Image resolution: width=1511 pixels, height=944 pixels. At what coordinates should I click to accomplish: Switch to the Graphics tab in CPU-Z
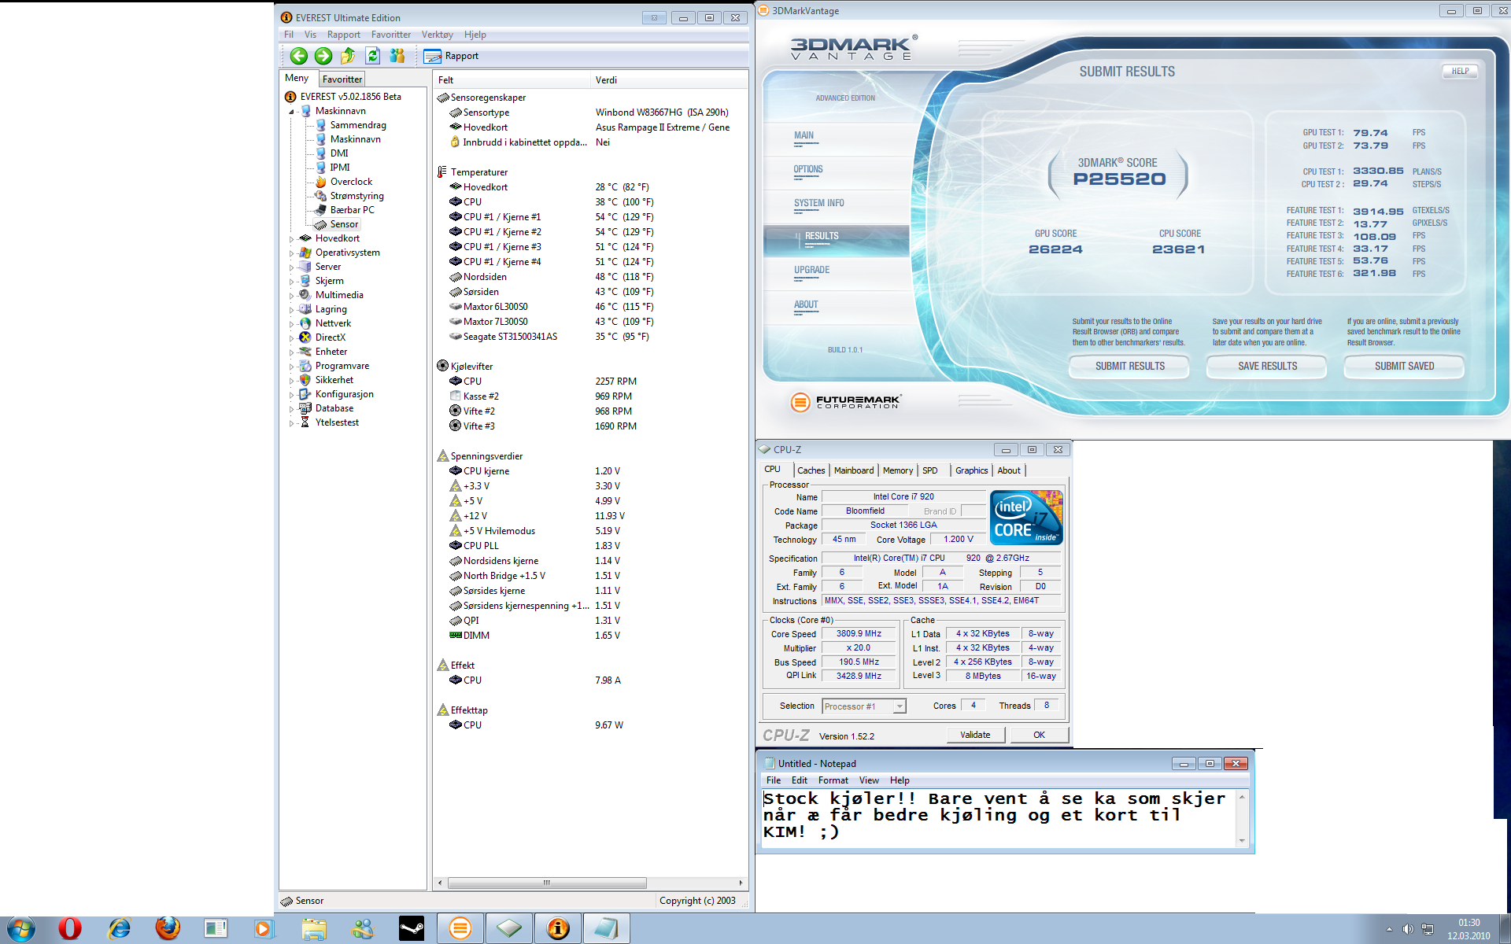(x=971, y=470)
